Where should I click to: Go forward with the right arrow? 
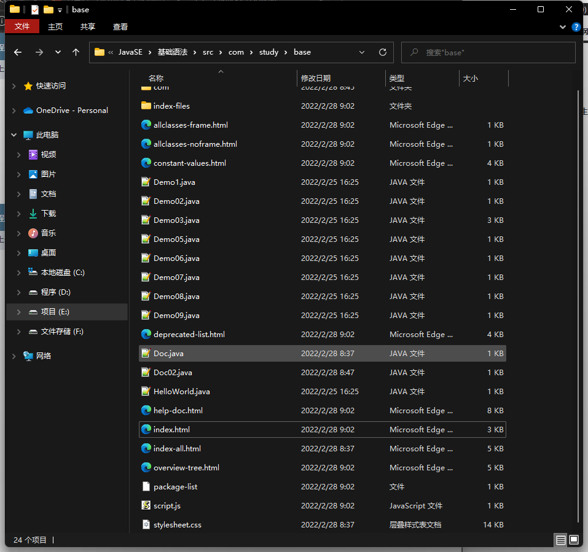(39, 52)
